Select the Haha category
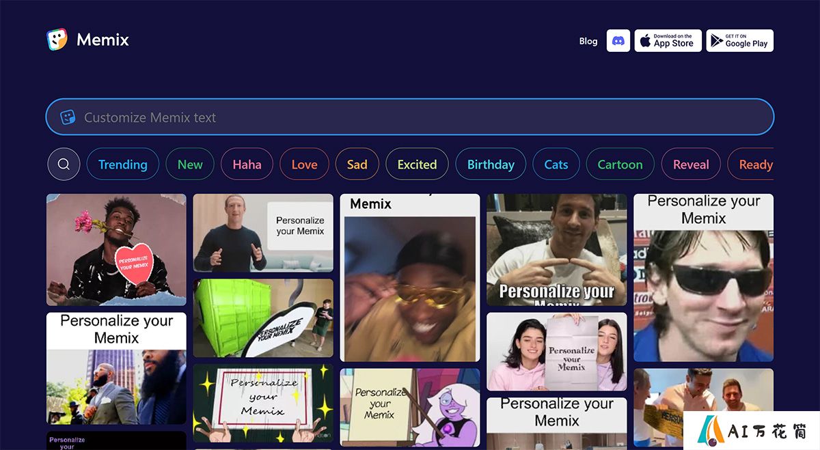 click(x=247, y=164)
